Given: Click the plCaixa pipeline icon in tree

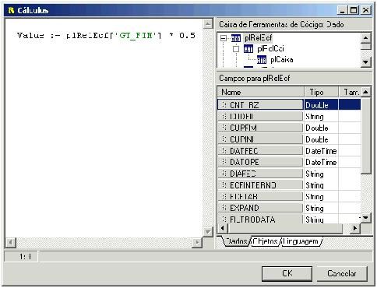Looking at the screenshot, I should click(x=262, y=60).
